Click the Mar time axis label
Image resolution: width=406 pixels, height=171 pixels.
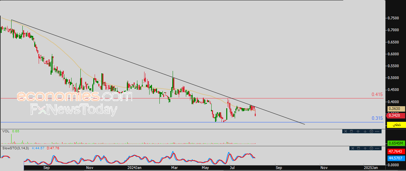tap(175, 168)
